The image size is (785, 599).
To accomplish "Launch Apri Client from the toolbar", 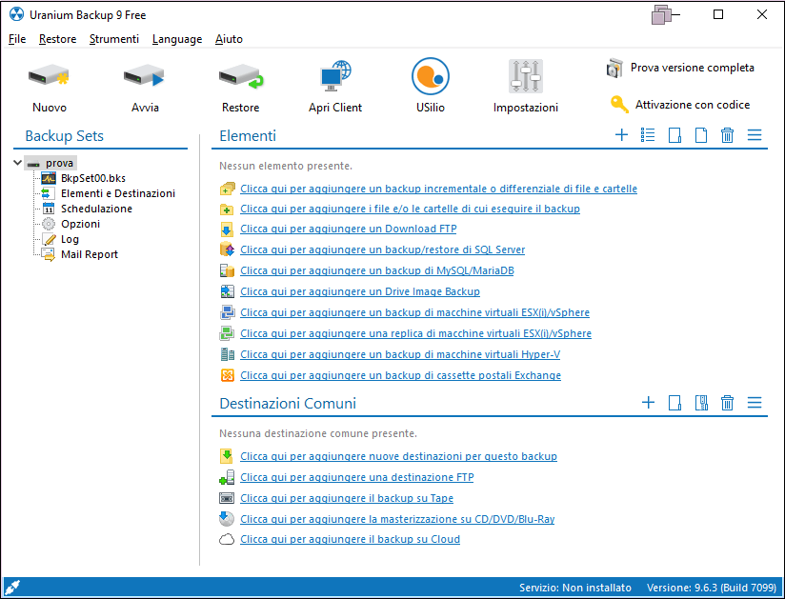I will (x=335, y=76).
